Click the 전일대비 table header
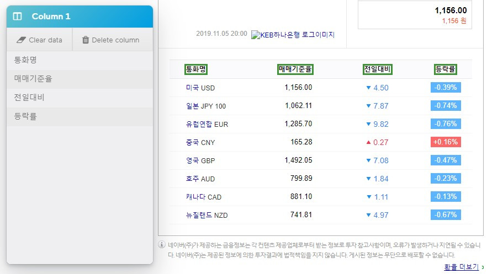 coord(377,69)
